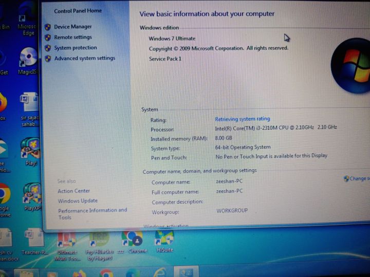
Task: Open Remote settings link
Action: pyautogui.click(x=72, y=37)
